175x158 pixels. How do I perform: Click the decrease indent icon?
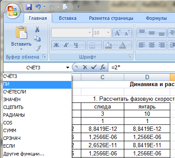172,45
